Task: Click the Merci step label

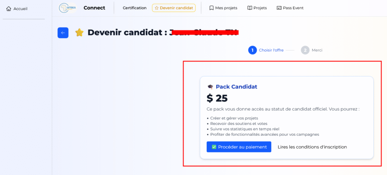Action: [x=317, y=50]
